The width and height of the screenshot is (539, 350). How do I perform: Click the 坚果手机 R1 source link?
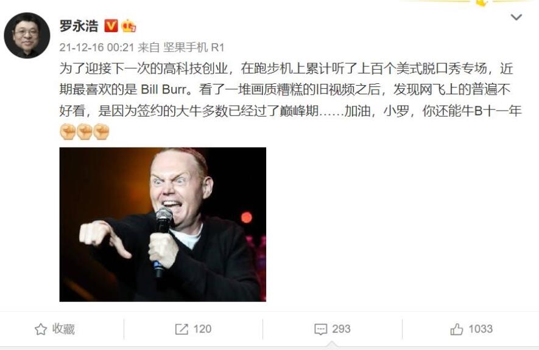pos(194,47)
